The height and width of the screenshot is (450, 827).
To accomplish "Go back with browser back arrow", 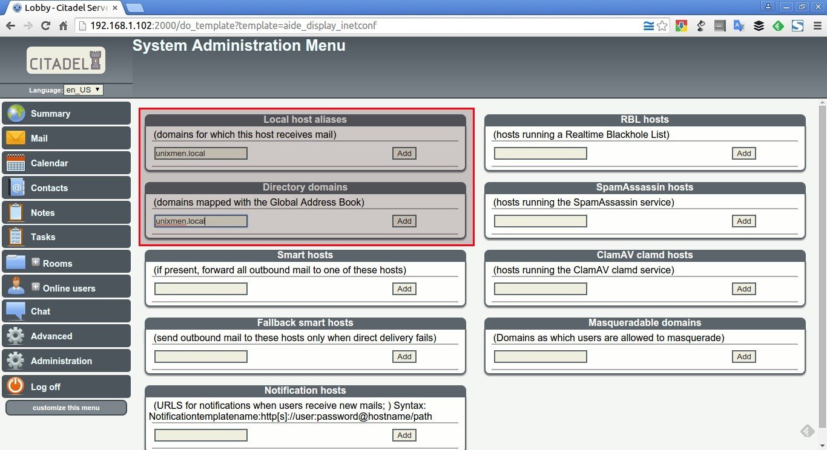I will tap(10, 26).
